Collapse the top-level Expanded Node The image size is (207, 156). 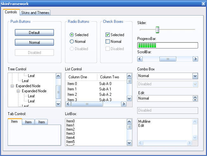pyautogui.click(x=12, y=86)
